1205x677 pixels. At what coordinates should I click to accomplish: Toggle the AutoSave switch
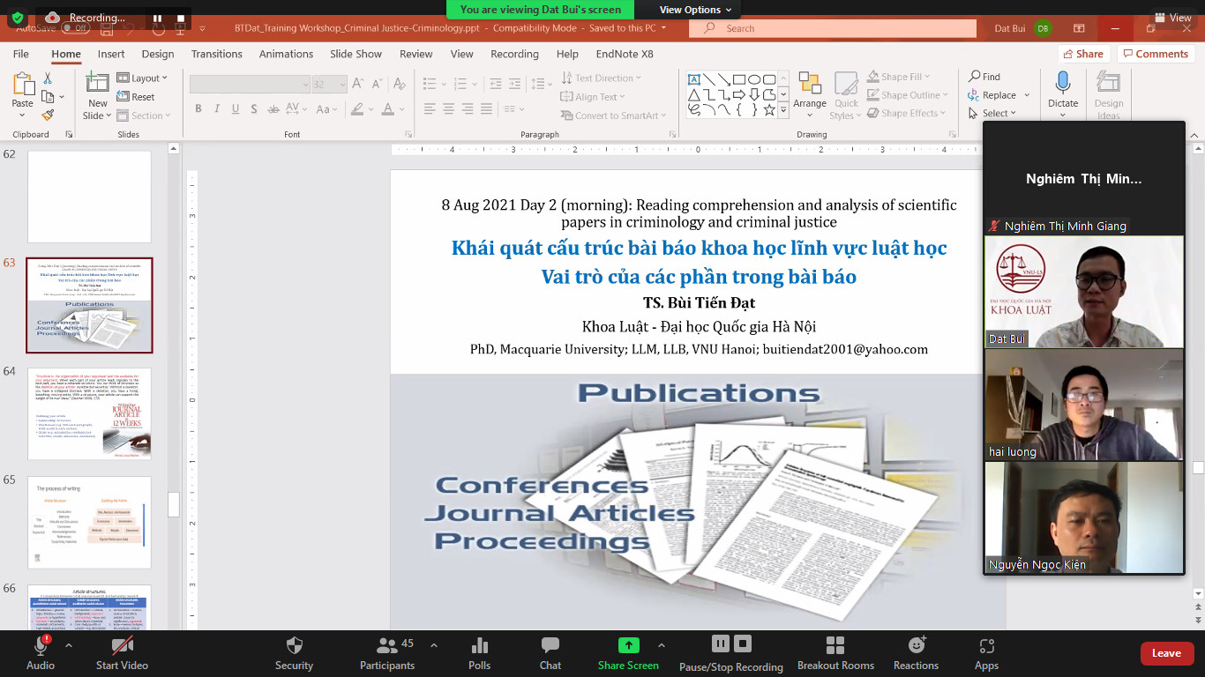(75, 28)
